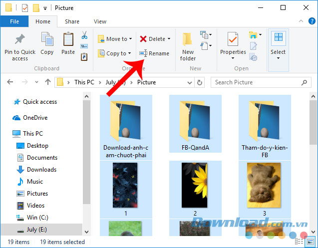Click the Rename button in ribbon
The width and height of the screenshot is (318, 248).
154,53
